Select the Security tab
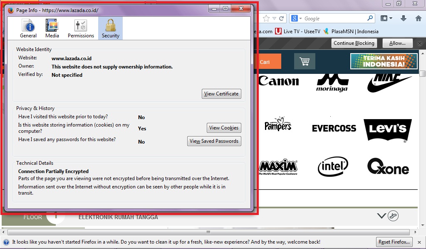 point(110,28)
